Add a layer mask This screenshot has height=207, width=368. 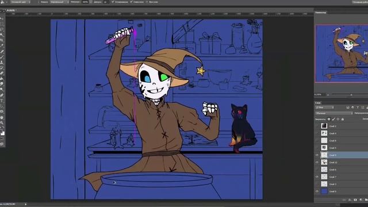pyautogui.click(x=355, y=200)
